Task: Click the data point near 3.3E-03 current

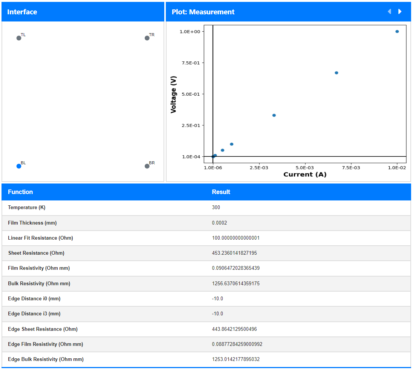Action: click(274, 115)
